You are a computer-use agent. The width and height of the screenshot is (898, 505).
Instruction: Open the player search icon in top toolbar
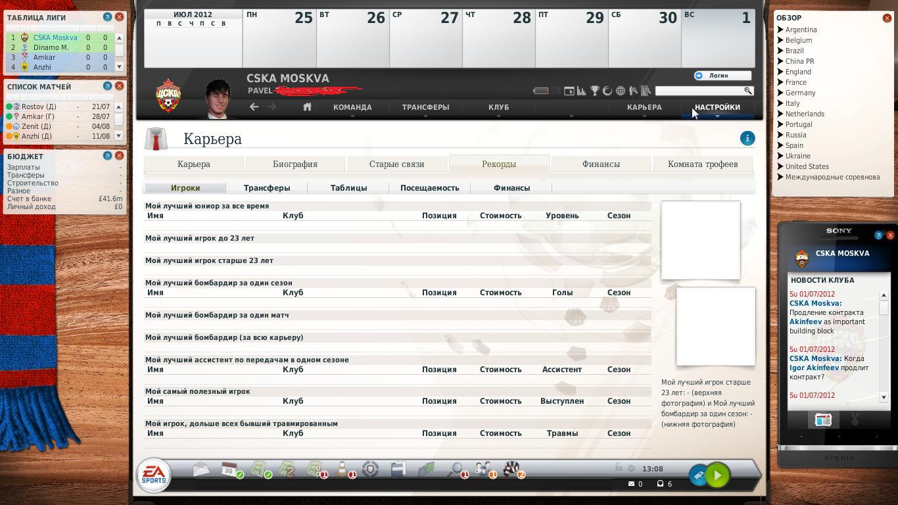coord(633,91)
